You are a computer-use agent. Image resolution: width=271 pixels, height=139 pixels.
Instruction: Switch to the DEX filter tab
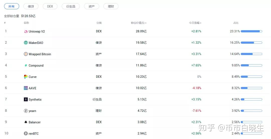(x=50, y=6)
